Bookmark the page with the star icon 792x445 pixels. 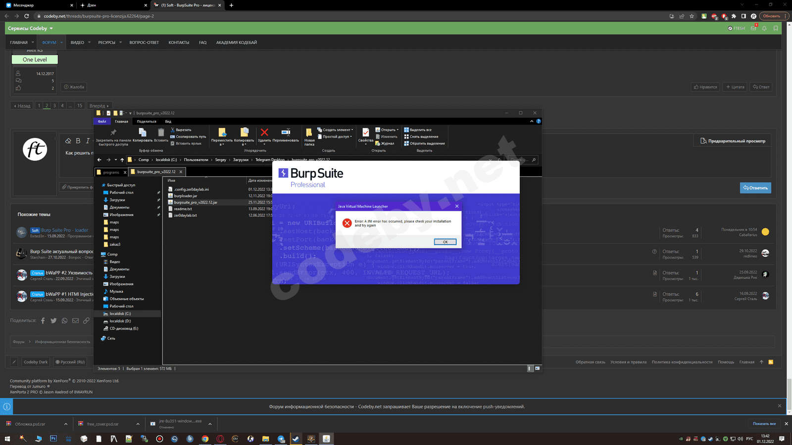692,16
